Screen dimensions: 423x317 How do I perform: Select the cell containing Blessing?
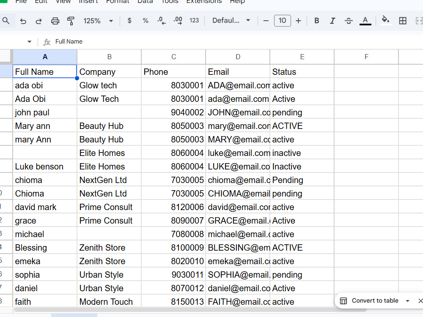pos(45,247)
